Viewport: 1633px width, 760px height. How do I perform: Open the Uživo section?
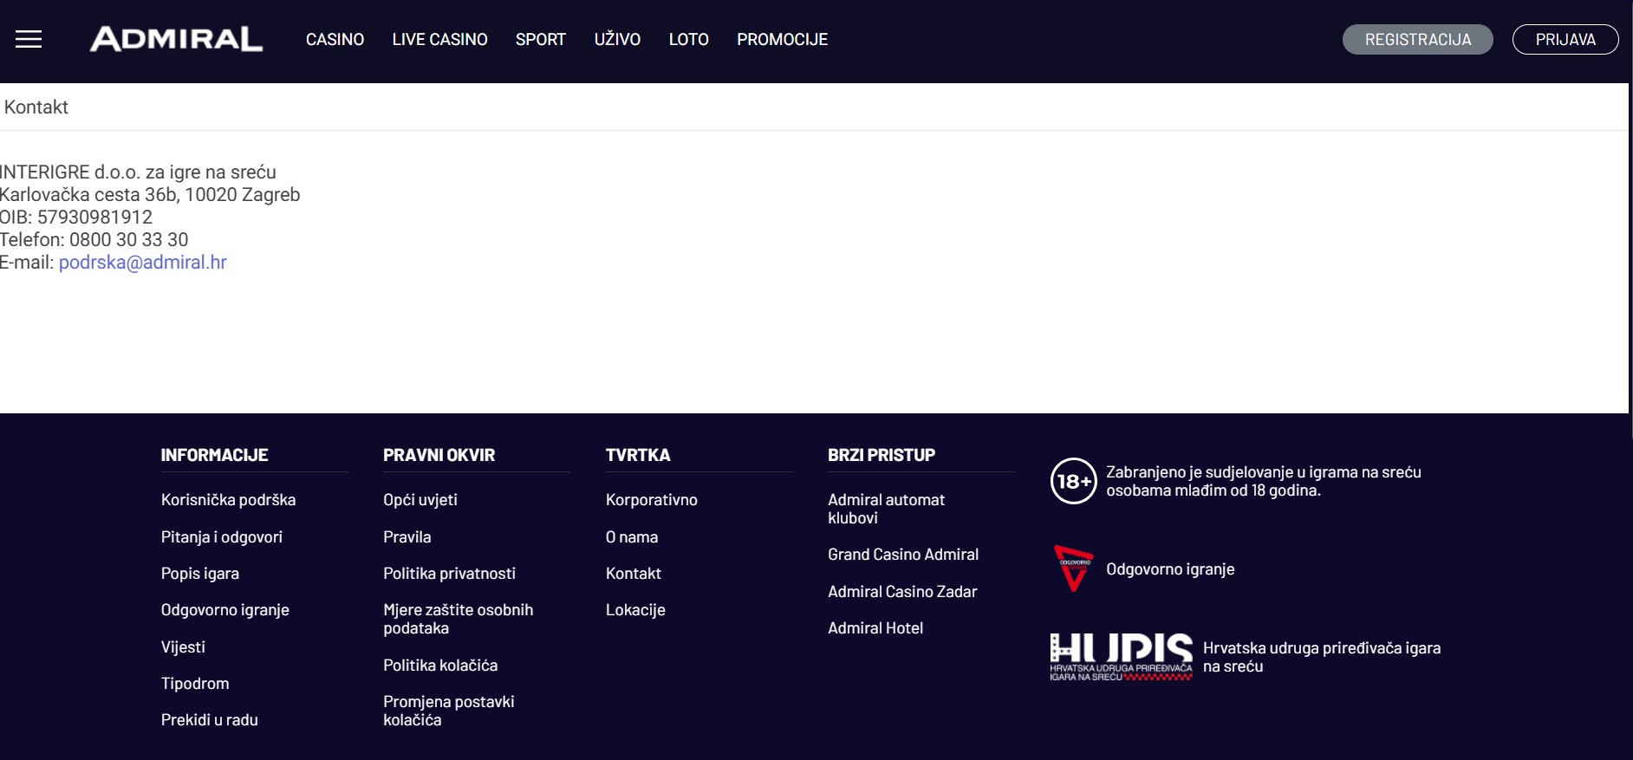[x=617, y=40]
